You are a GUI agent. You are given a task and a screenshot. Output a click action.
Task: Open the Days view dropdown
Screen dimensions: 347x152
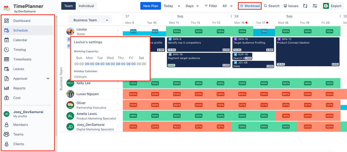click(x=192, y=6)
